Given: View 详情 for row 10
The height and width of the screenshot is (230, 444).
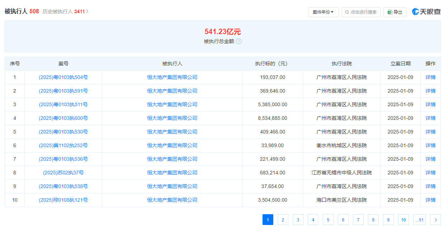Looking at the screenshot, I should point(431,200).
